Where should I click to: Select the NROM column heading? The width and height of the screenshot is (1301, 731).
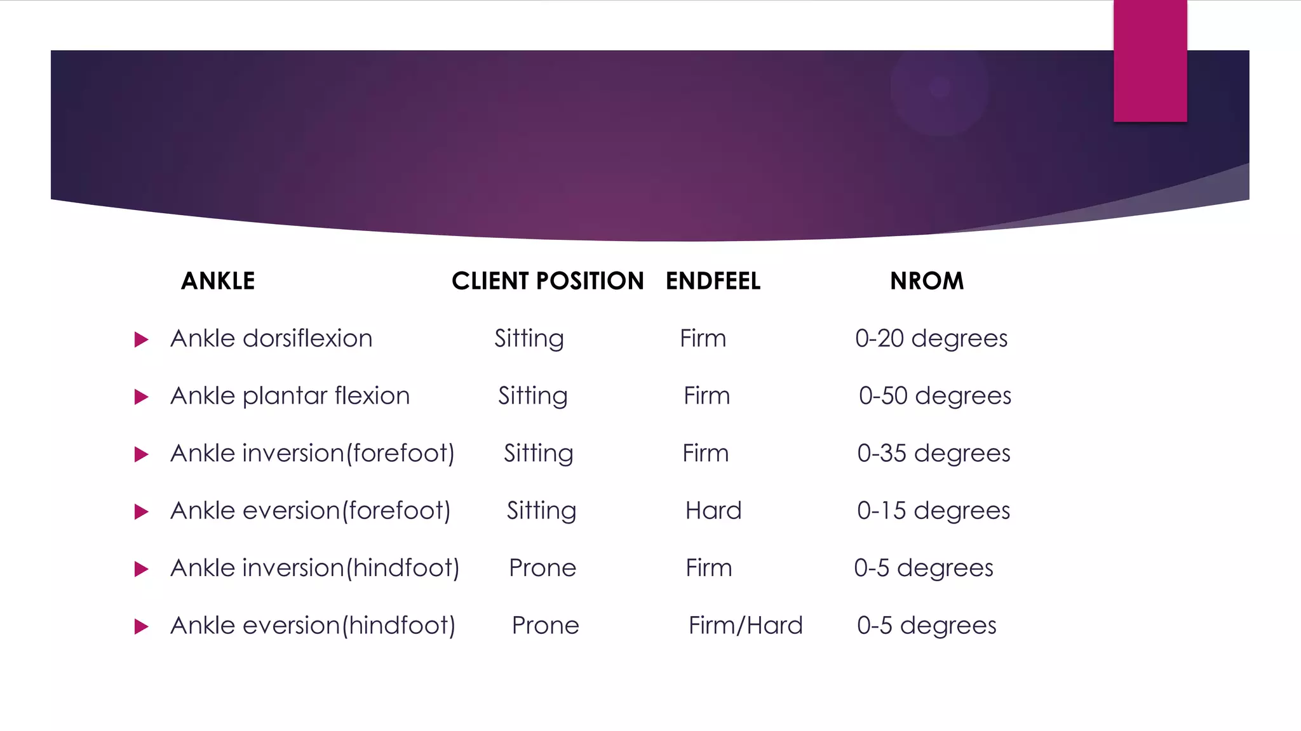(927, 280)
